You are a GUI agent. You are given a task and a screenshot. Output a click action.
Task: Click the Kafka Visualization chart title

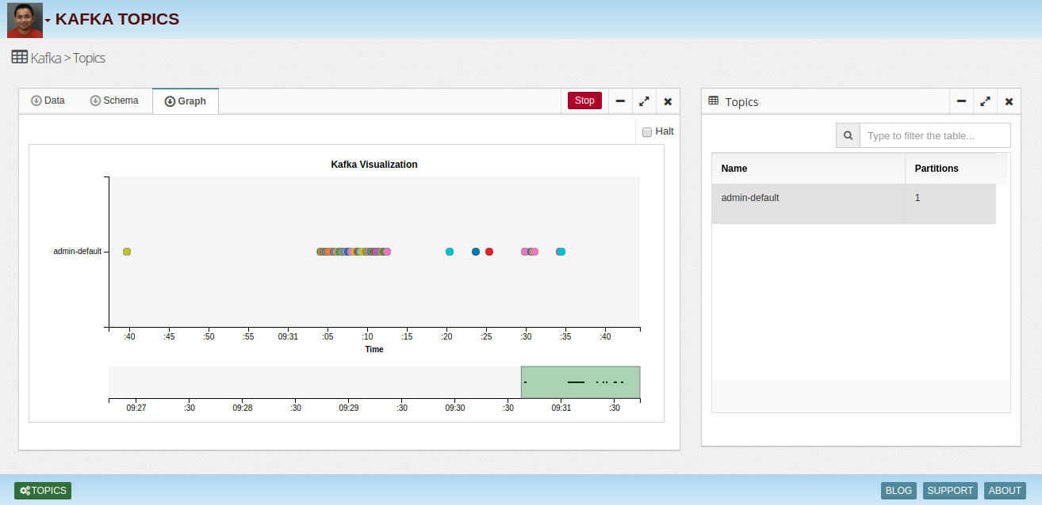pos(374,165)
